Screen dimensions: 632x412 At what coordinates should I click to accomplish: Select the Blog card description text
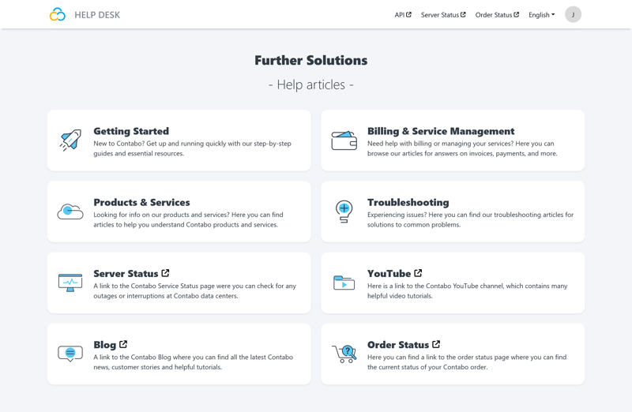193,362
